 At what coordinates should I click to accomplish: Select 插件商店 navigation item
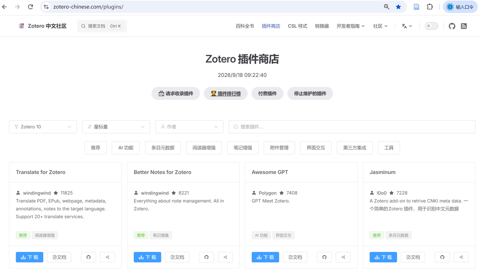(271, 26)
